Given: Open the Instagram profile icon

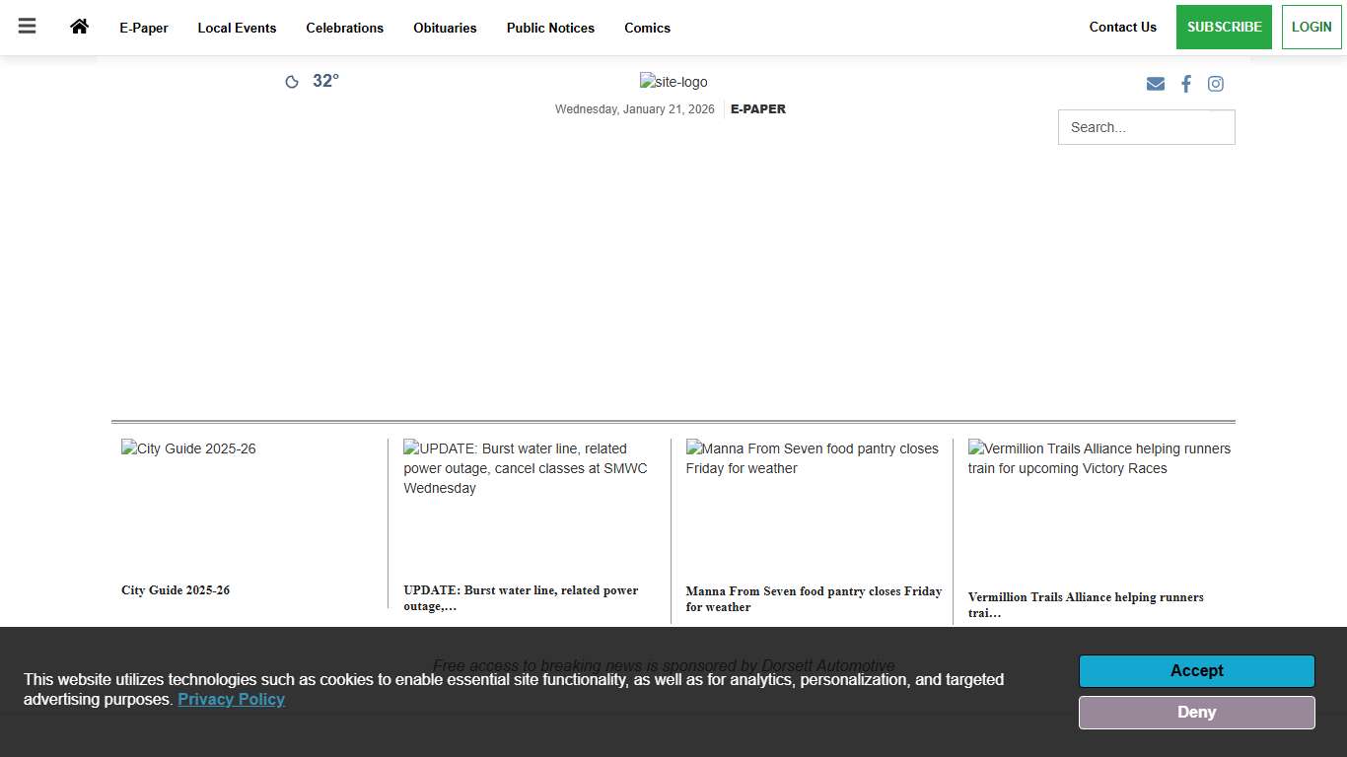Looking at the screenshot, I should (1215, 84).
